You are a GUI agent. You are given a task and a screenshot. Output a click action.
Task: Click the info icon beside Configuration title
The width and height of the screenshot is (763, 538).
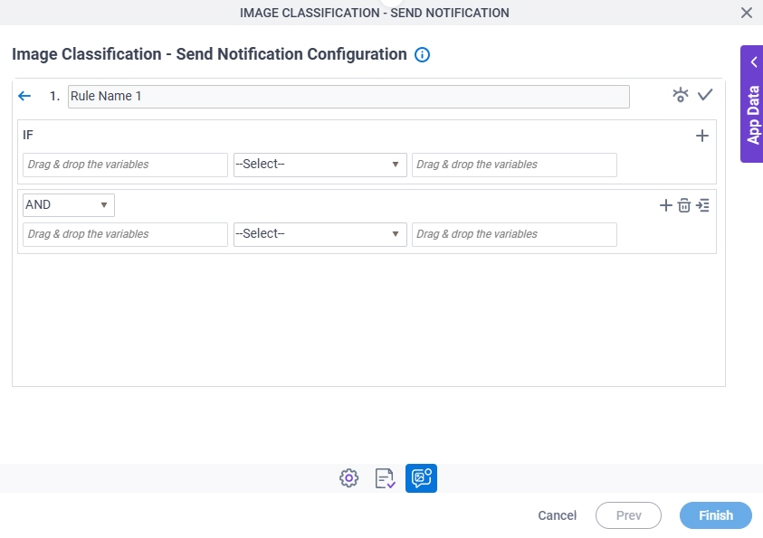(x=422, y=54)
